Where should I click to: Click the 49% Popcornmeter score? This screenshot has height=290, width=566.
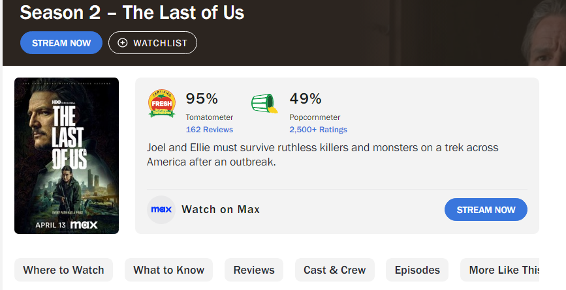click(306, 99)
